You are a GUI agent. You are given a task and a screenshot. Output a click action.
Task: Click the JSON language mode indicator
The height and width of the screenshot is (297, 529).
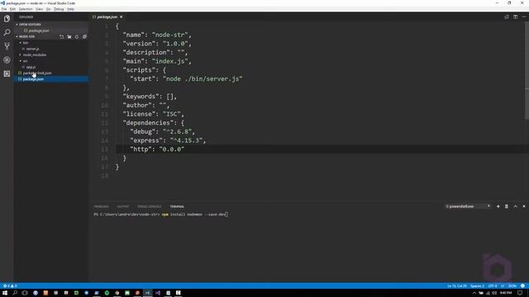pyautogui.click(x=512, y=286)
